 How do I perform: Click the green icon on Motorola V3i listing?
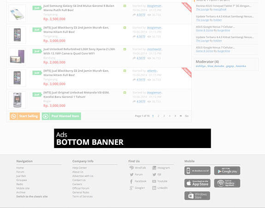click(x=125, y=93)
